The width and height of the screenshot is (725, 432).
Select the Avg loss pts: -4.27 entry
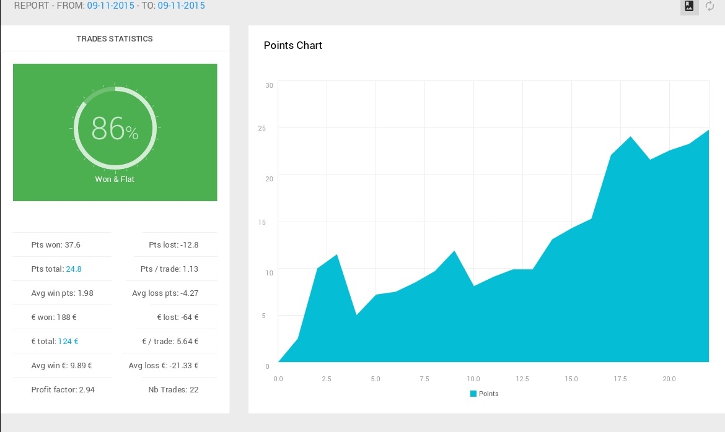tap(165, 293)
